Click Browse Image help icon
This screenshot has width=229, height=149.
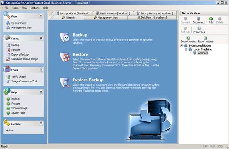(x=8, y=109)
